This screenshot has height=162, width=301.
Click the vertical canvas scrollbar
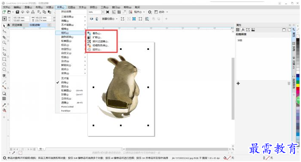[x=233, y=89]
